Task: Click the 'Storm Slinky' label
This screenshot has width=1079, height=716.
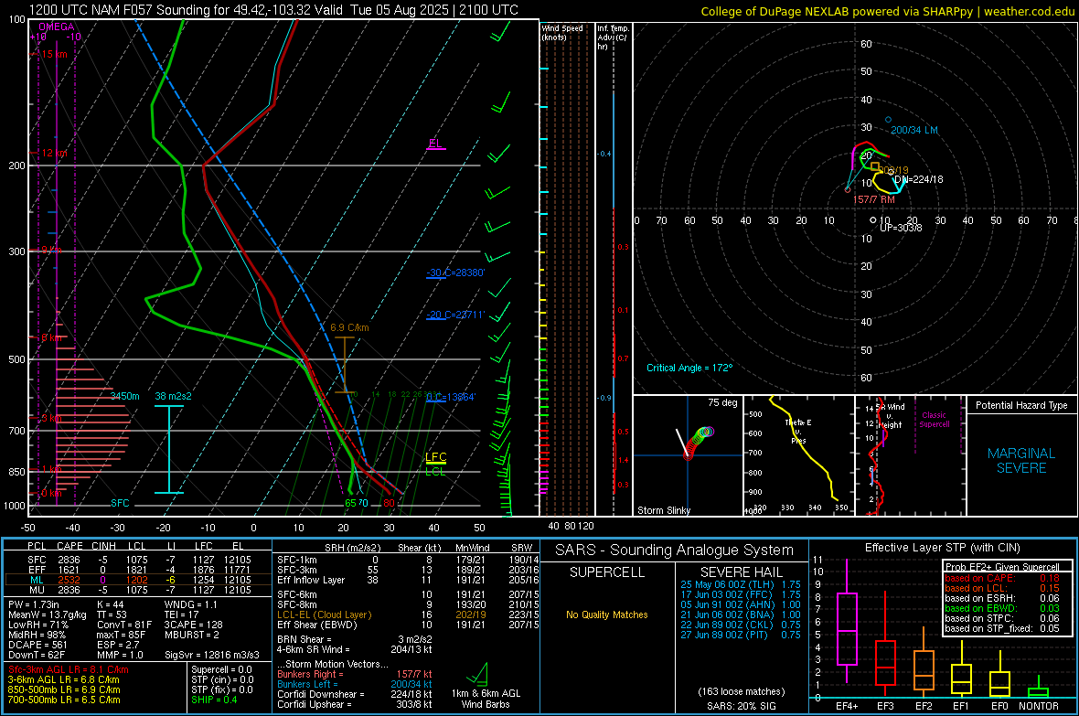Action: point(664,510)
